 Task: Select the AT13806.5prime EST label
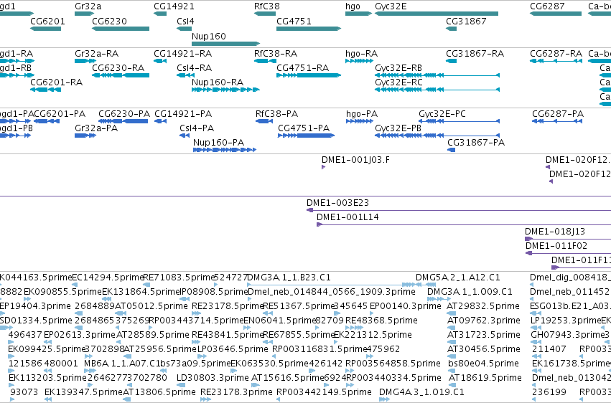pos(159,392)
